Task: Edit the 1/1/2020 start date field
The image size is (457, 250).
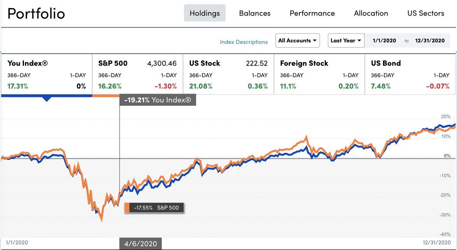Action: (384, 41)
